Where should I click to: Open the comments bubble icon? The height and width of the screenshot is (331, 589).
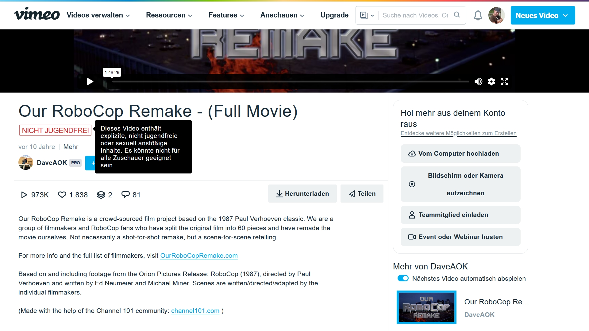(125, 195)
